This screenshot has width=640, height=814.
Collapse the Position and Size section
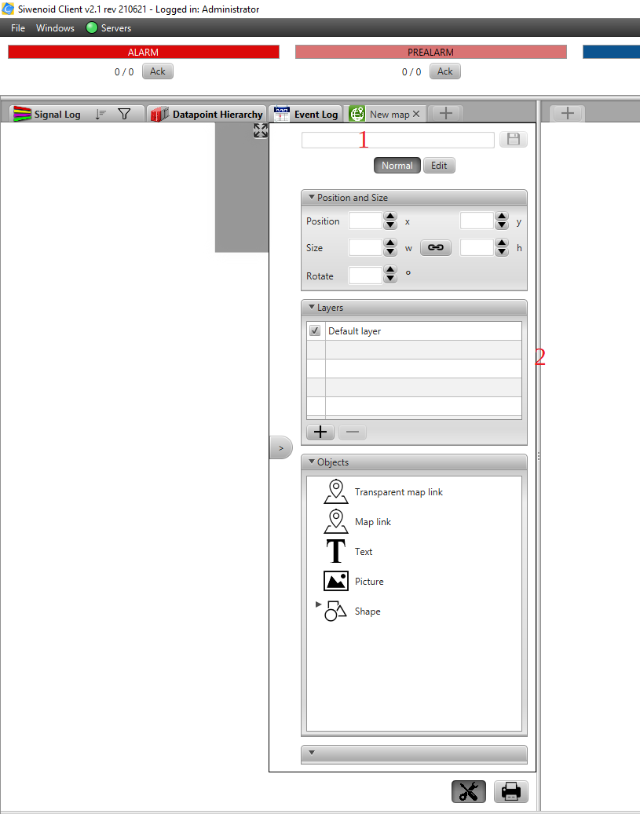312,198
